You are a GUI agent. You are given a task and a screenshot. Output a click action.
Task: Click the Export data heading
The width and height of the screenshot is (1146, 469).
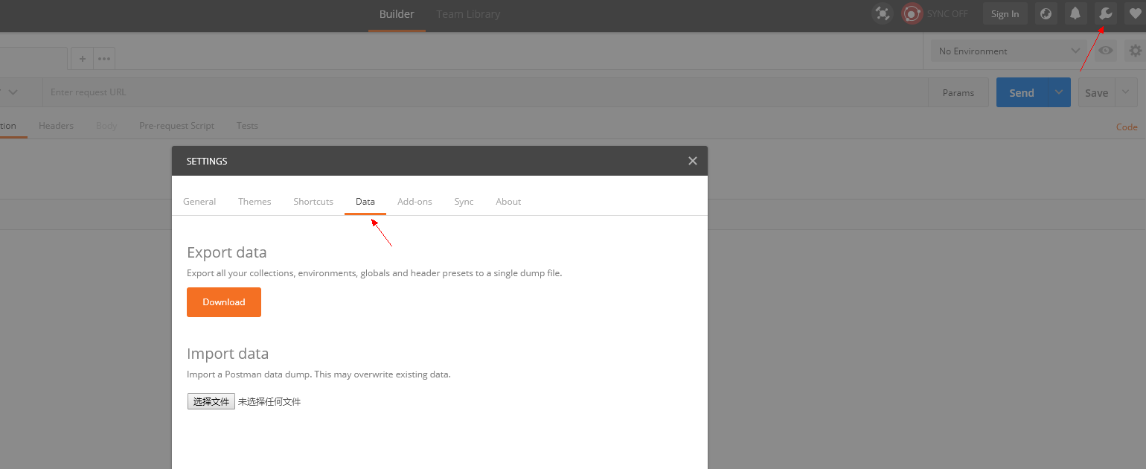pyautogui.click(x=226, y=252)
